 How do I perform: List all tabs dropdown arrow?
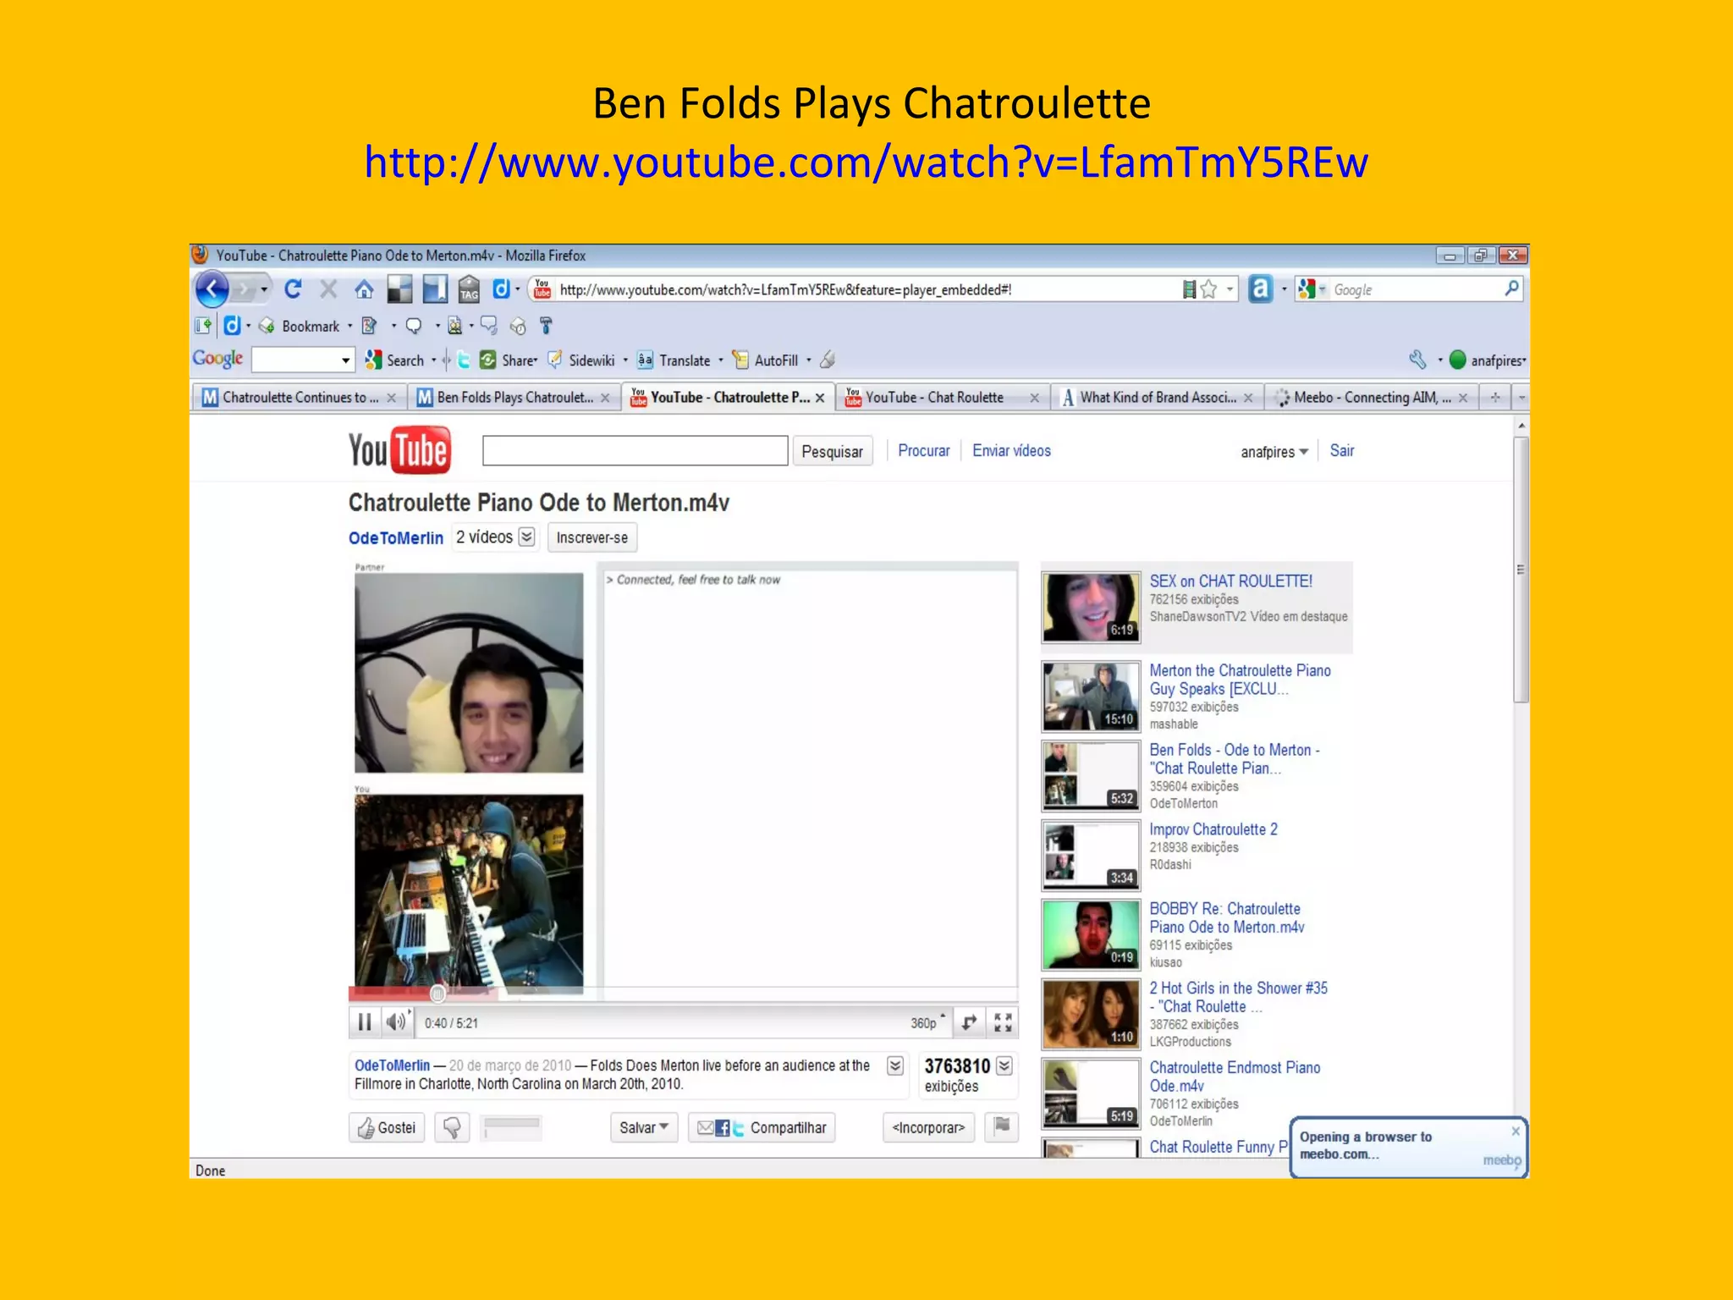coord(1521,397)
